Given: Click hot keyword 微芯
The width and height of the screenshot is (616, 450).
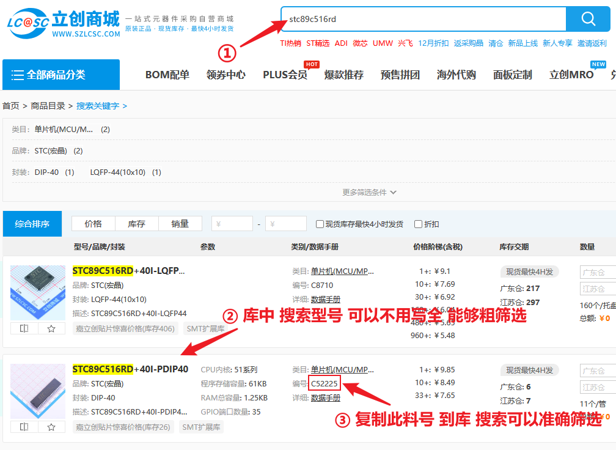Looking at the screenshot, I should pos(360,43).
